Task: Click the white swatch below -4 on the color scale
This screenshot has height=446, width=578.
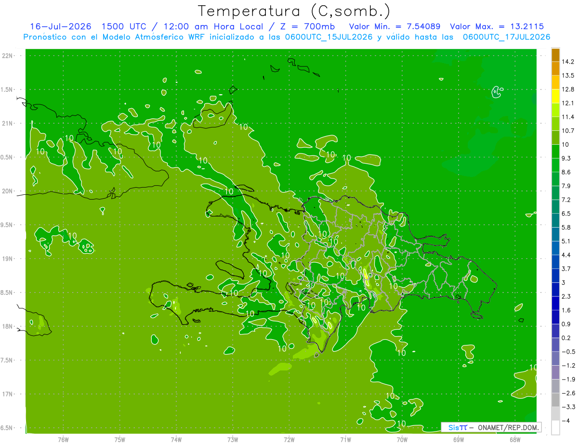Action: tap(555, 428)
